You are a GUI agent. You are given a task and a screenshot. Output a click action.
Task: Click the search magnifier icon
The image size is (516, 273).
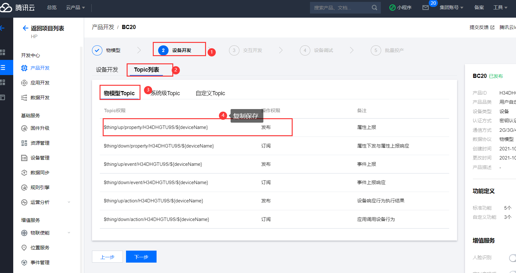(x=374, y=8)
